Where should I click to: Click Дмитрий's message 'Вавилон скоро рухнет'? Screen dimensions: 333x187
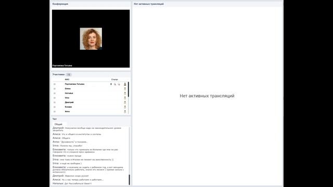[x=71, y=176]
